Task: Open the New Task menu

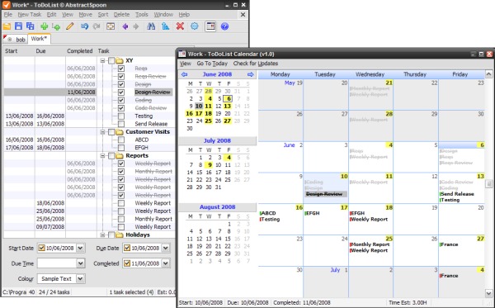Action: pos(30,15)
